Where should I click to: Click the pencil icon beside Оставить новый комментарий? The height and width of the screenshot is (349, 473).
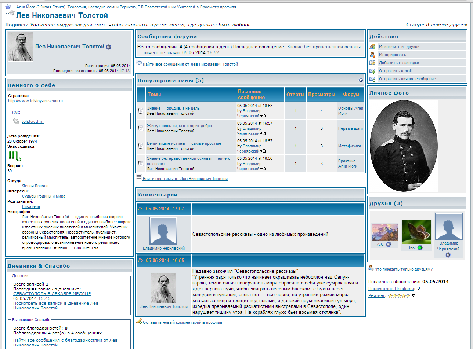(x=139, y=321)
